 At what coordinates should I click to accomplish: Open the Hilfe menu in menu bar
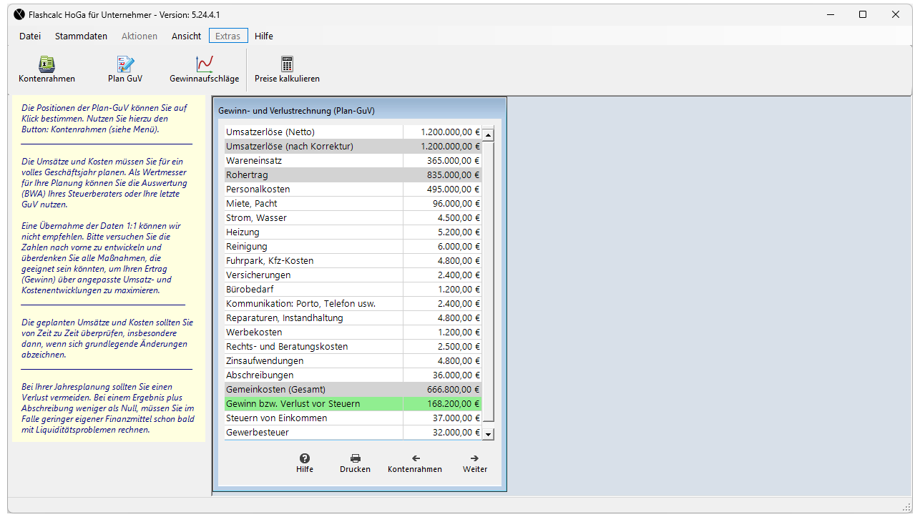tap(264, 36)
